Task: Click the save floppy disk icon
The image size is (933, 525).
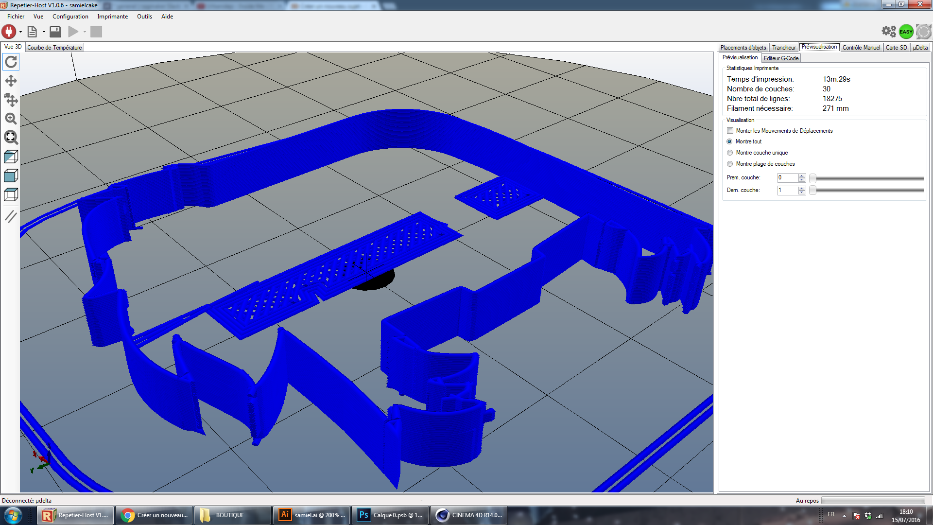Action: tap(55, 32)
